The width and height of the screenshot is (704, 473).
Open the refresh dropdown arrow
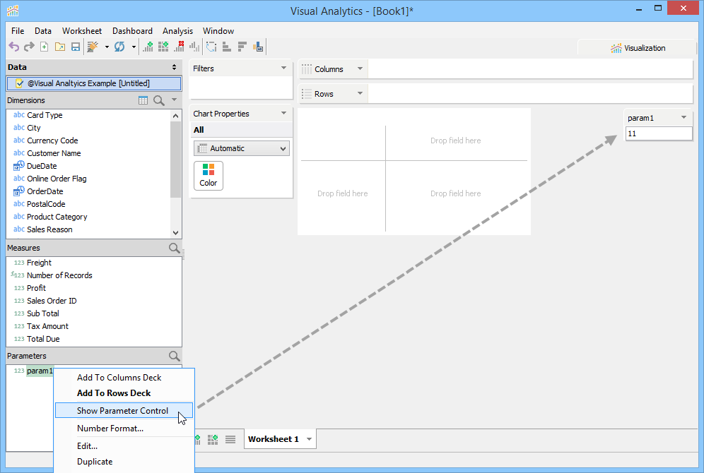134,47
